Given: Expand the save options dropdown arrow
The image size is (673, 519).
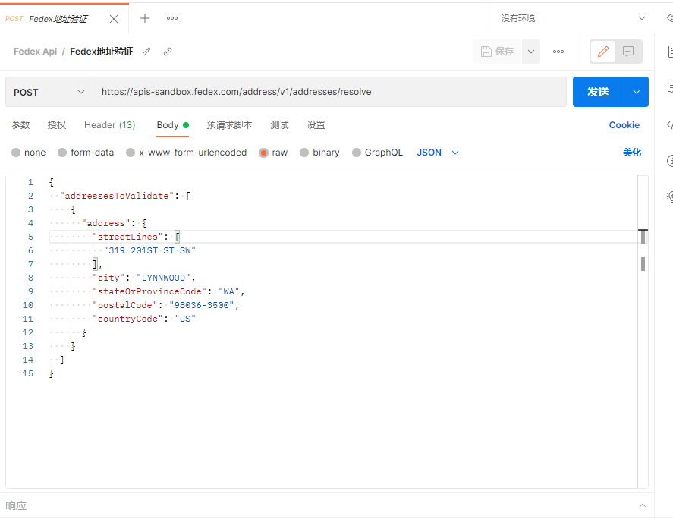Looking at the screenshot, I should [x=531, y=52].
